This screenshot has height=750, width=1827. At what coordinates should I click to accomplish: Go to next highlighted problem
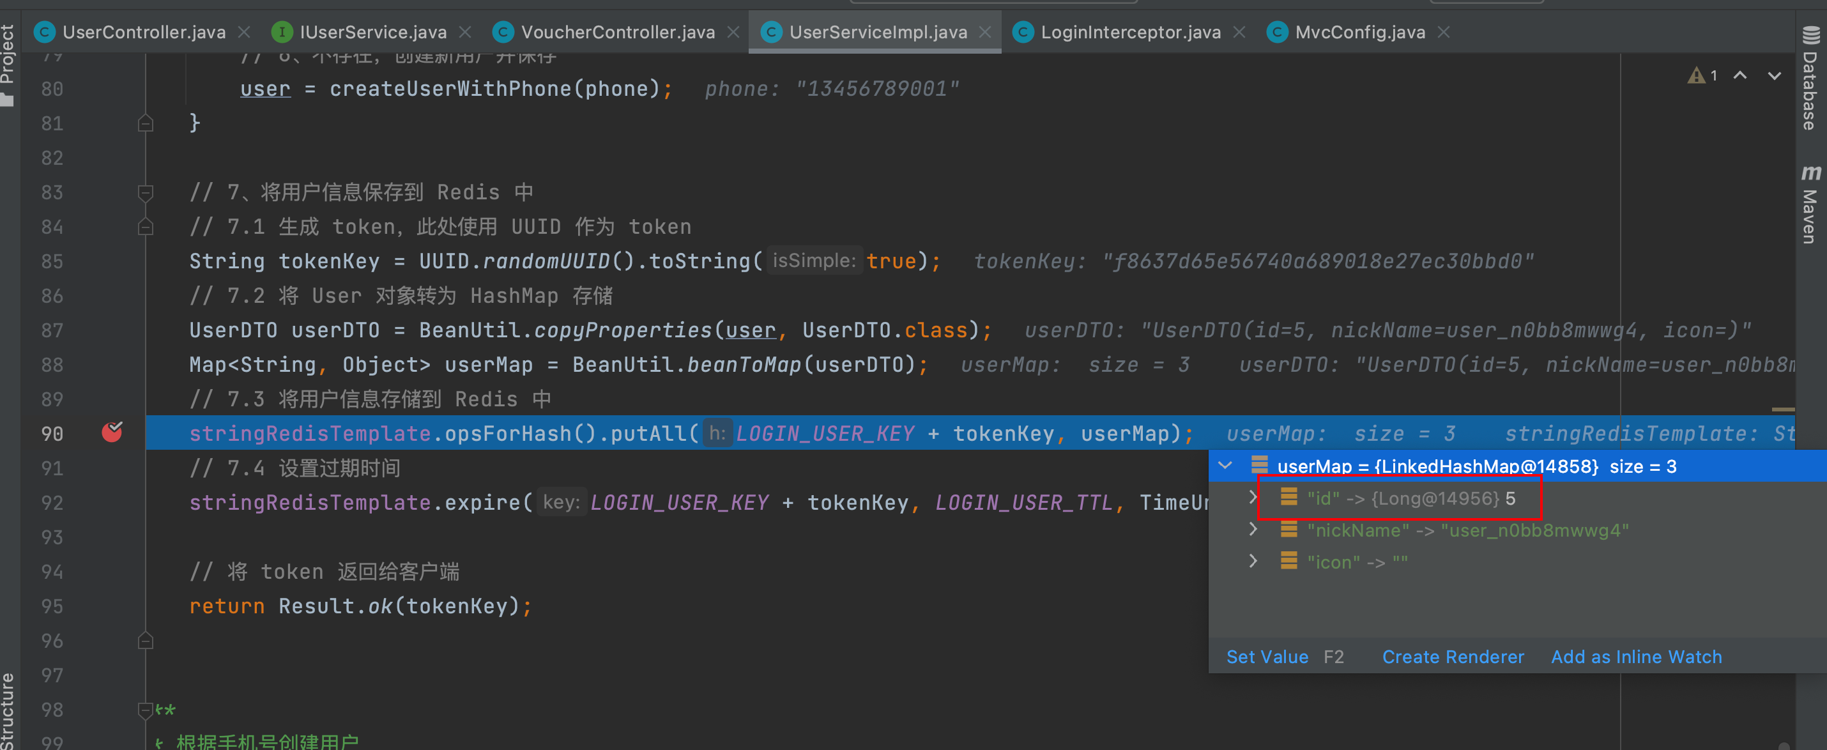[x=1774, y=75]
